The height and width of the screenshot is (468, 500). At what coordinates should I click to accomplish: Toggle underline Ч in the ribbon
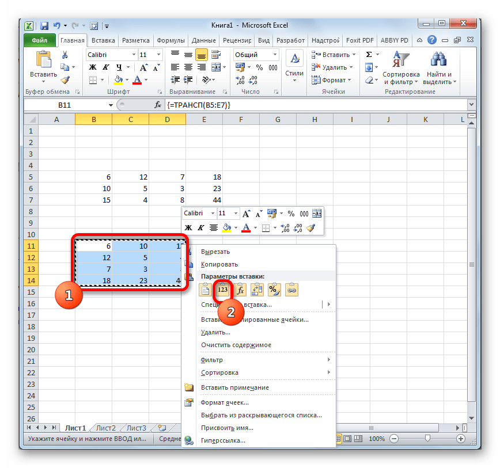(x=119, y=67)
